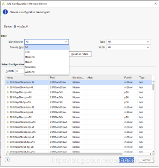Choose All in the Manufacturer list
This screenshot has height=168, width=159.
[x=47, y=47]
